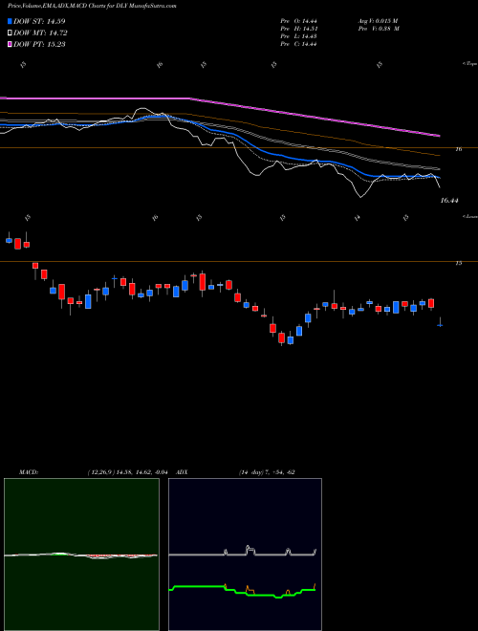Click the magenta DOW PT legend swatch

(11, 44)
